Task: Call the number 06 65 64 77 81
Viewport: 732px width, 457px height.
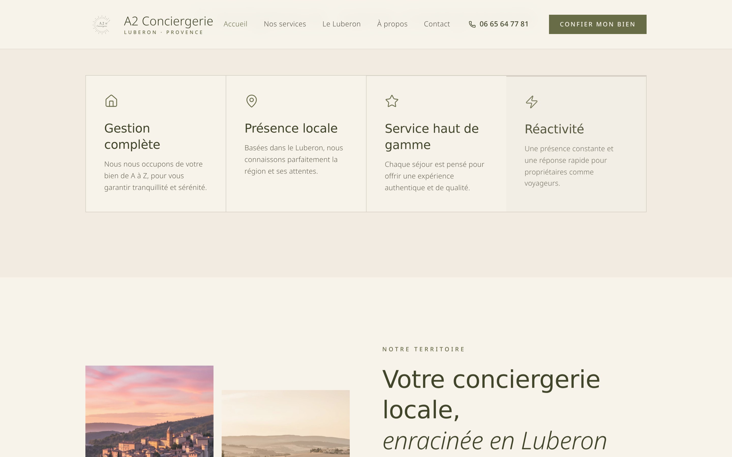Action: coord(504,24)
